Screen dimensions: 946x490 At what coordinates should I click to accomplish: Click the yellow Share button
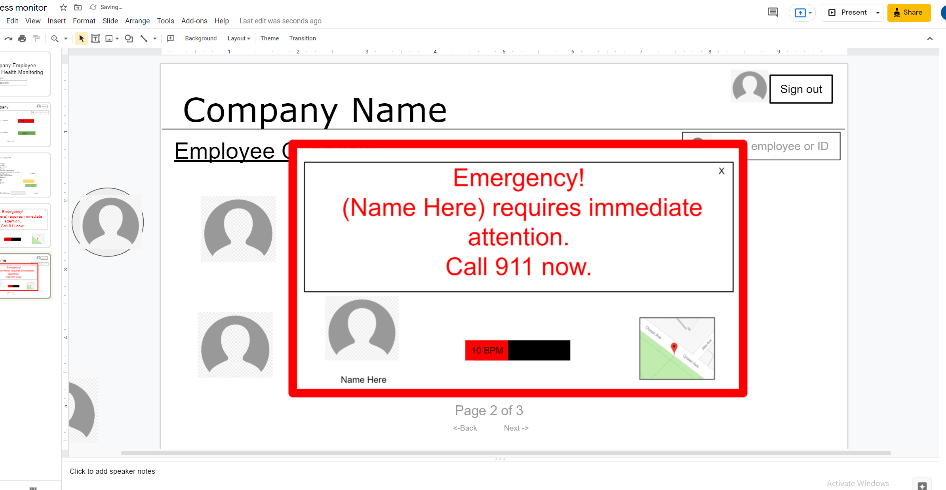[x=908, y=13]
